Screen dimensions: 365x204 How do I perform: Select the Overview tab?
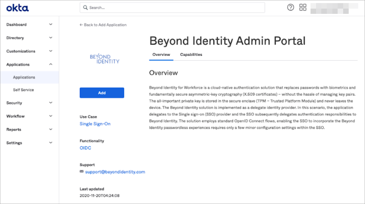click(x=161, y=55)
